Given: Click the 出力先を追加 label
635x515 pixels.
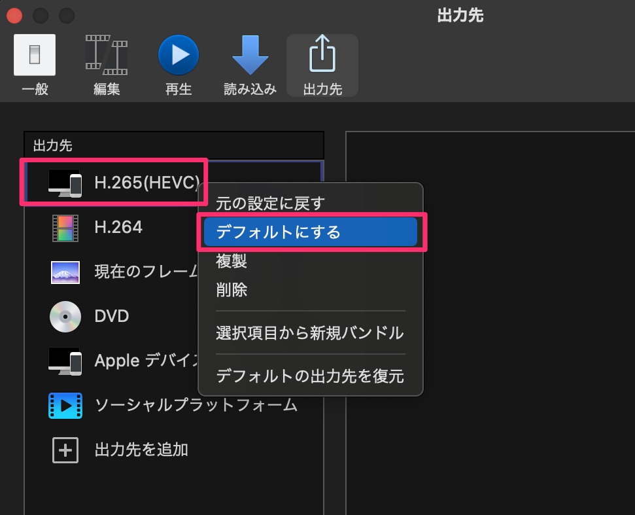Looking at the screenshot, I should [141, 450].
